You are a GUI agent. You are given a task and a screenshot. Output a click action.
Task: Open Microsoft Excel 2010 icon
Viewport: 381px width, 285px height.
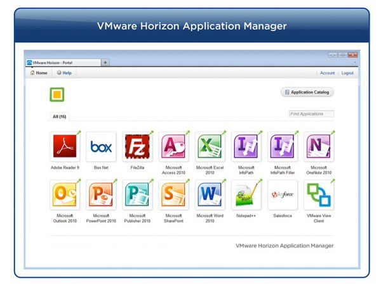click(x=210, y=147)
